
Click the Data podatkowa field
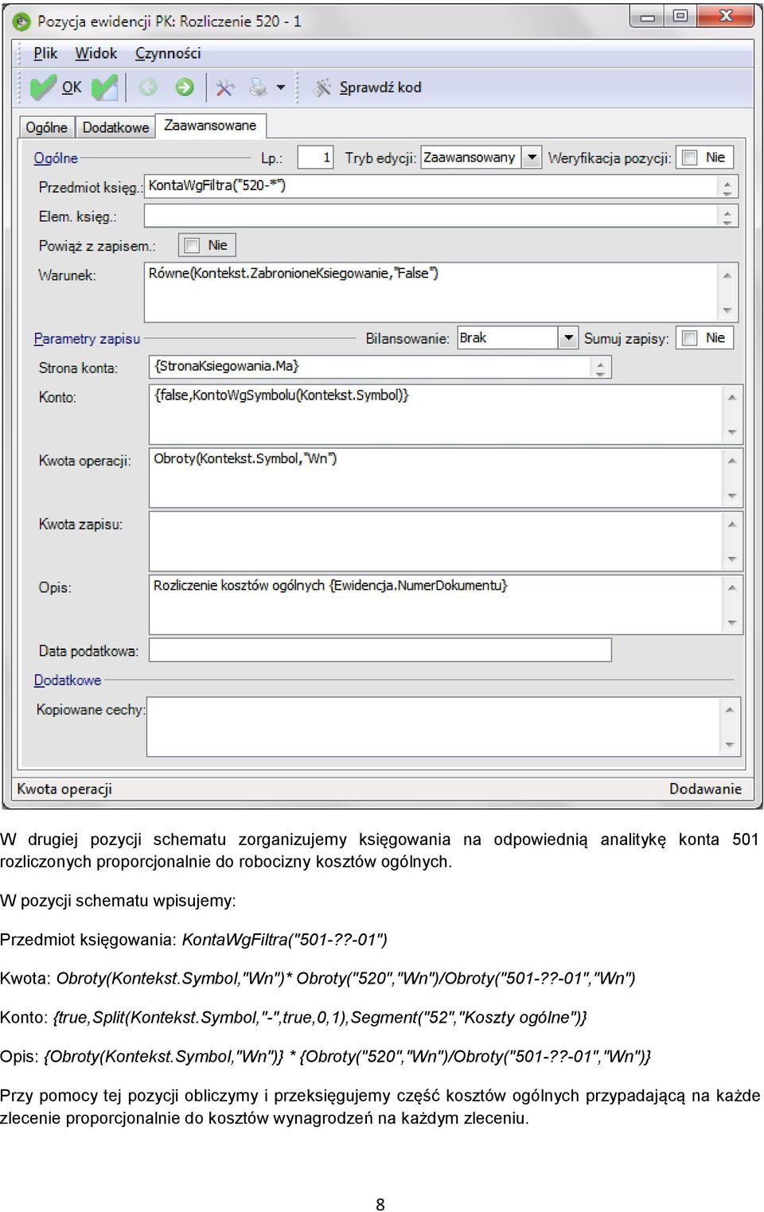380,650
